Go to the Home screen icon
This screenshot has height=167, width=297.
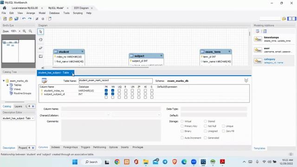pos(4,8)
